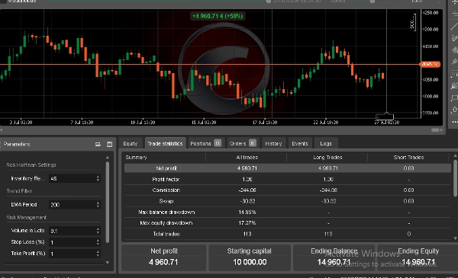The height and width of the screenshot is (278, 458).
Task: Click the Ending Balance summary card
Action: pyautogui.click(x=334, y=257)
